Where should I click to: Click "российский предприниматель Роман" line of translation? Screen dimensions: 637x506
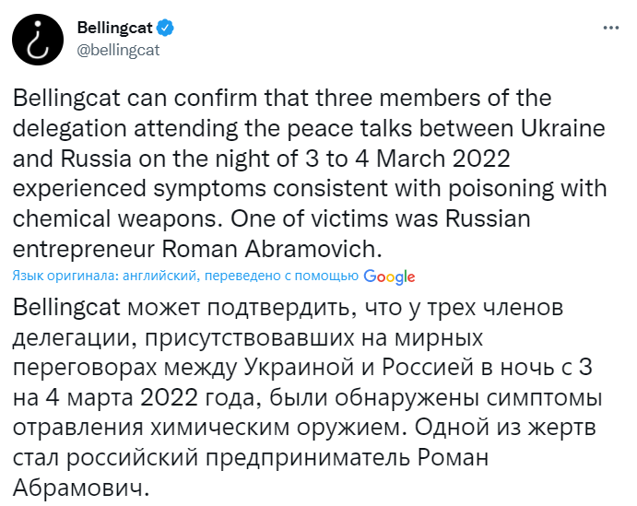[277, 458]
